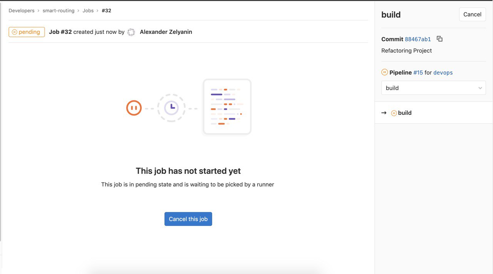
Task: Copy the commit SHA to clipboard
Action: click(x=439, y=39)
